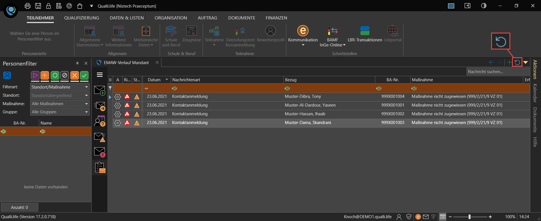Toggle the layout view icon in status bar
Viewport: 541px width, 221px height.
coord(443,217)
